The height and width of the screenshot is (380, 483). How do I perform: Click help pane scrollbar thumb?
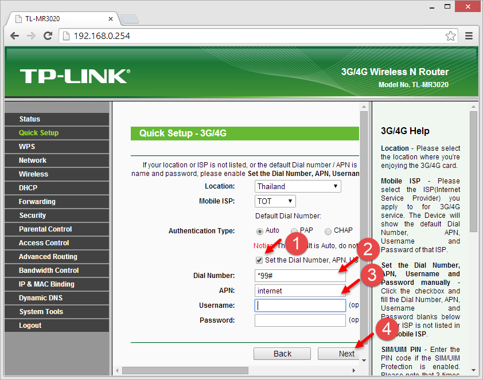tap(473, 172)
